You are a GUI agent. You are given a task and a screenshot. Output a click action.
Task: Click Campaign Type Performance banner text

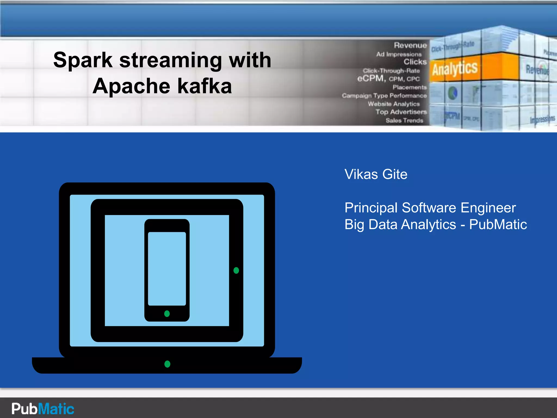[384, 96]
